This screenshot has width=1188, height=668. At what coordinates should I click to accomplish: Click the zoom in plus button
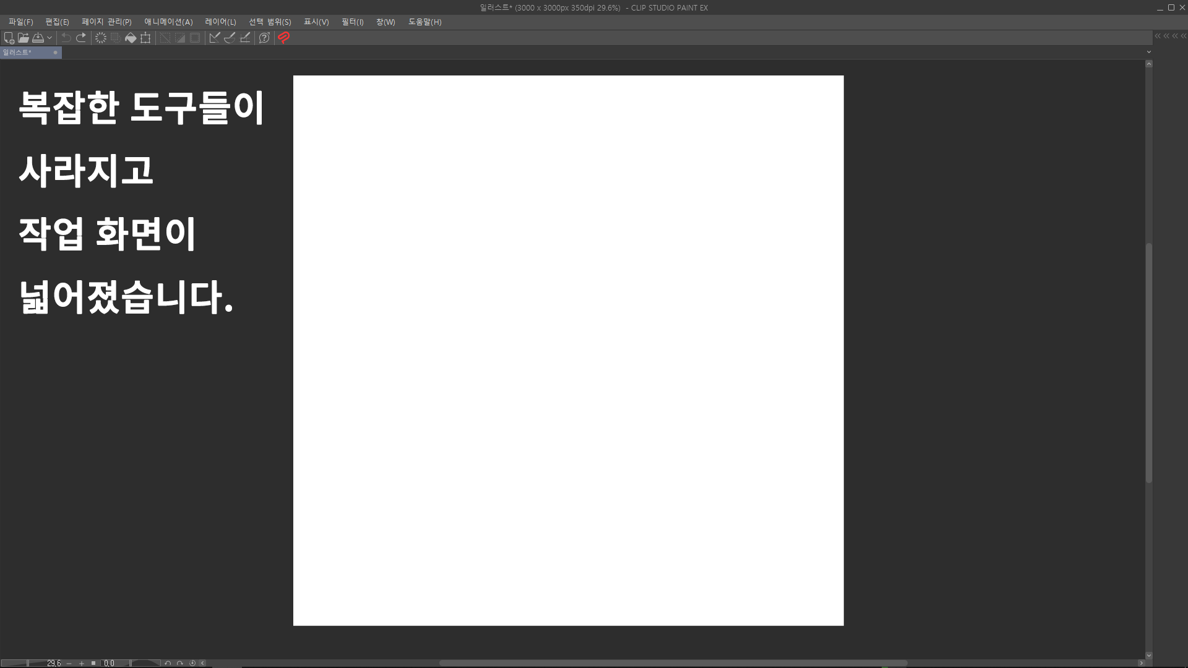tap(81, 663)
